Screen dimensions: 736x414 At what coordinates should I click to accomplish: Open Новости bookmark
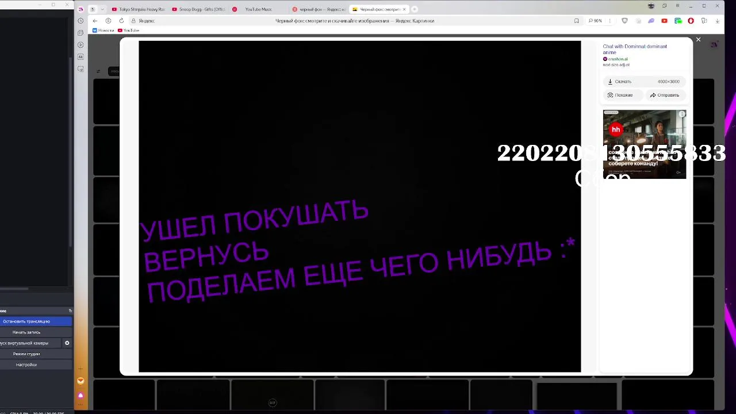103,30
